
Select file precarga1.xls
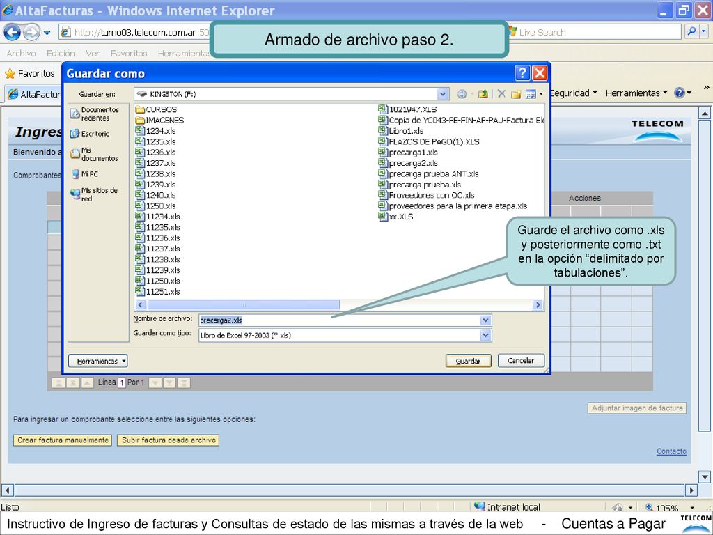coord(408,152)
